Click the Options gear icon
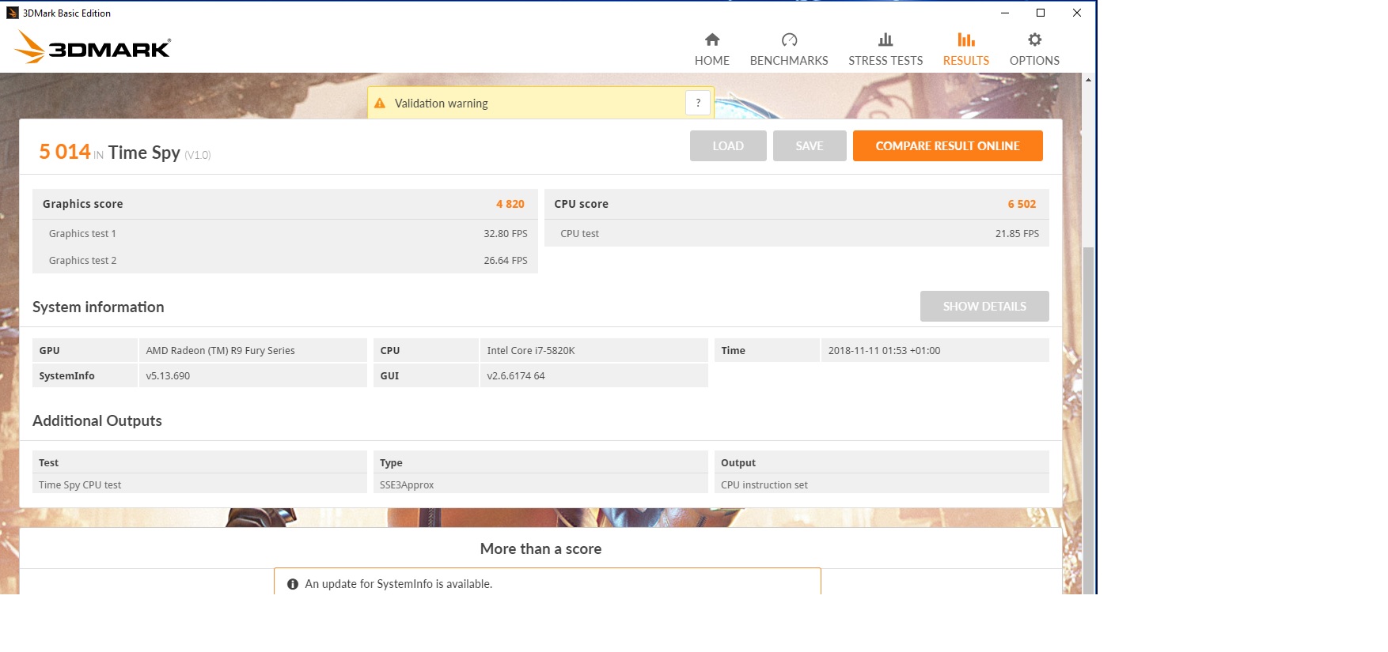Image resolution: width=1388 pixels, height=652 pixels. 1034,40
